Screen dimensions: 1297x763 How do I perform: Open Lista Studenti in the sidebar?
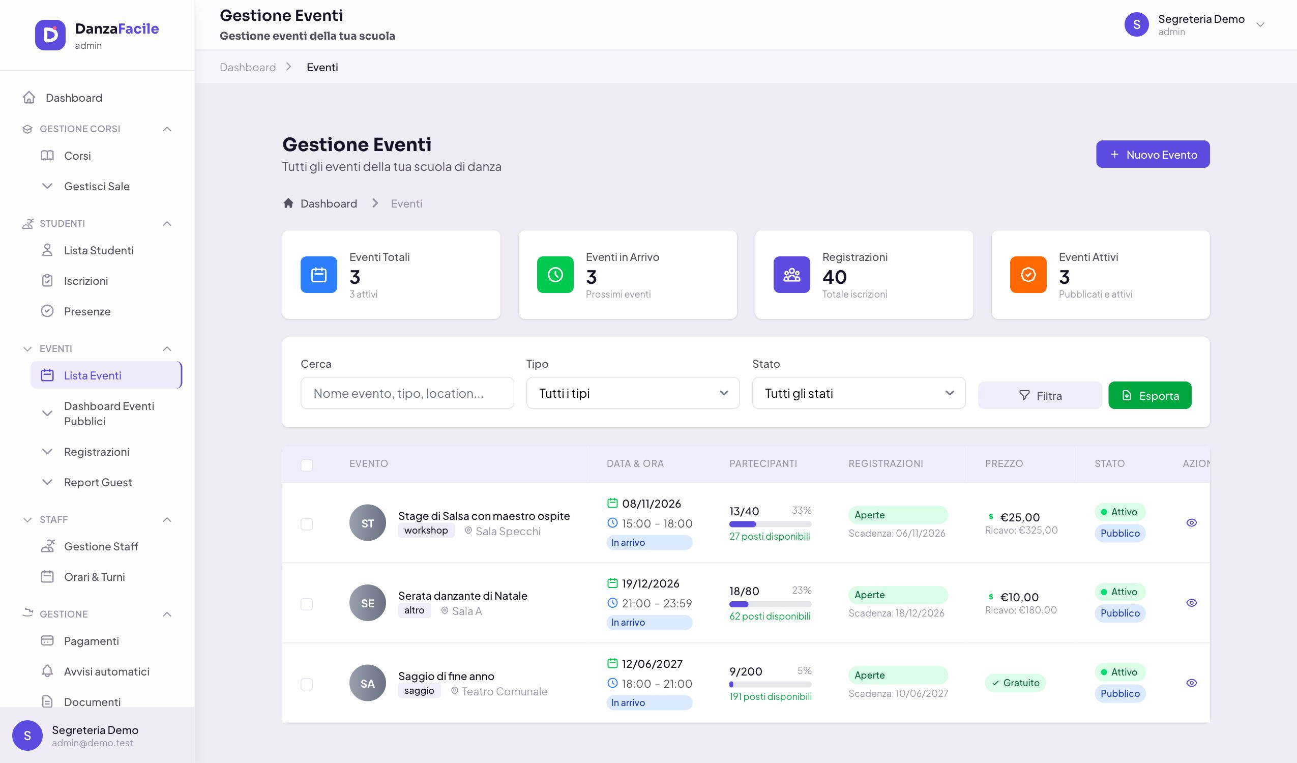pyautogui.click(x=98, y=250)
